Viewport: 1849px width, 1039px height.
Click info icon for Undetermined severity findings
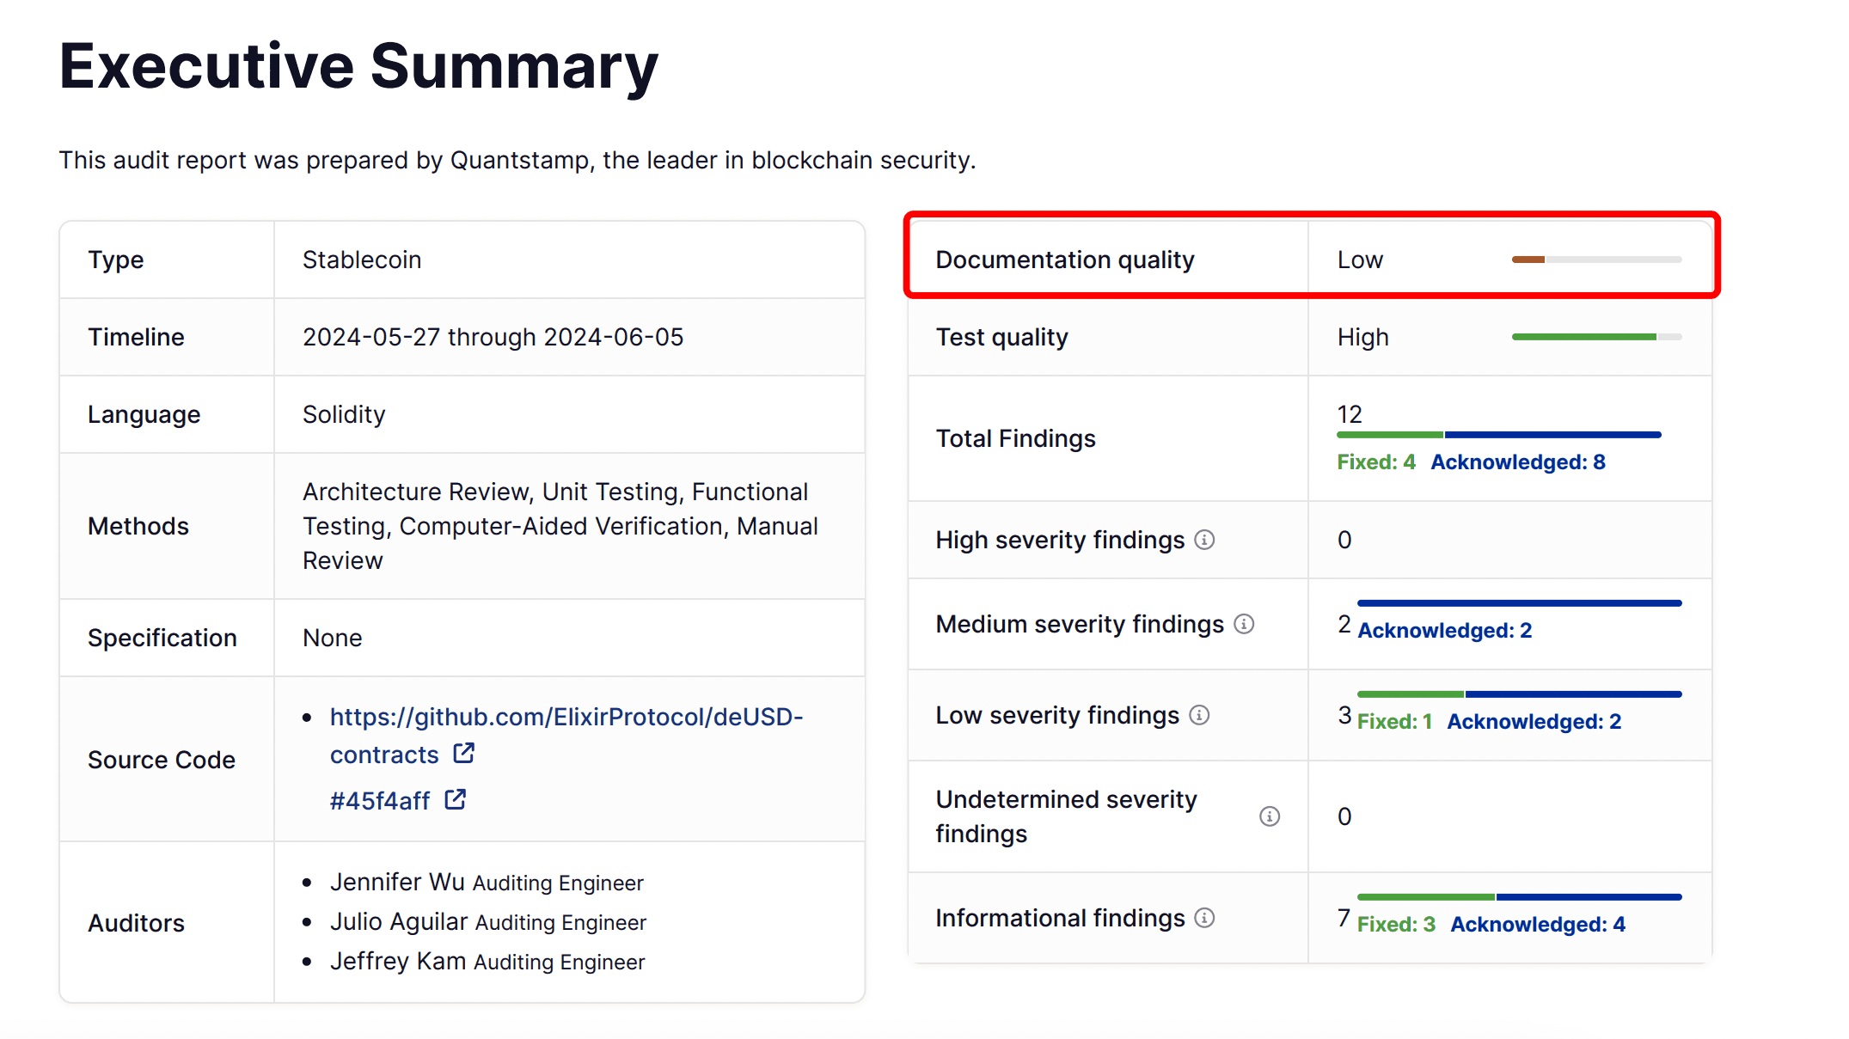[1270, 816]
